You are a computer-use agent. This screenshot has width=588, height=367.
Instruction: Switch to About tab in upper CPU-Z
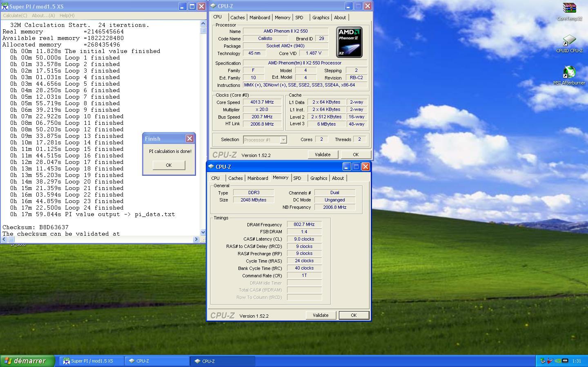(x=340, y=18)
